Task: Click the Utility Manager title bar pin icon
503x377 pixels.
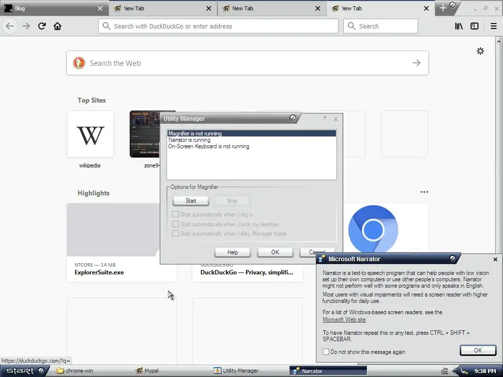Action: pos(293,118)
